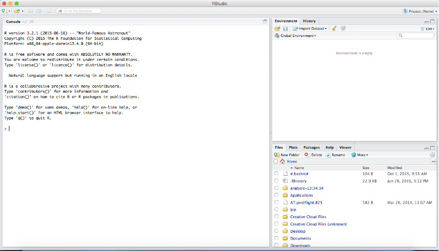Click the view current directory arrow beside Console
Image resolution: width=439 pixels, height=251 pixels.
pos(32,22)
